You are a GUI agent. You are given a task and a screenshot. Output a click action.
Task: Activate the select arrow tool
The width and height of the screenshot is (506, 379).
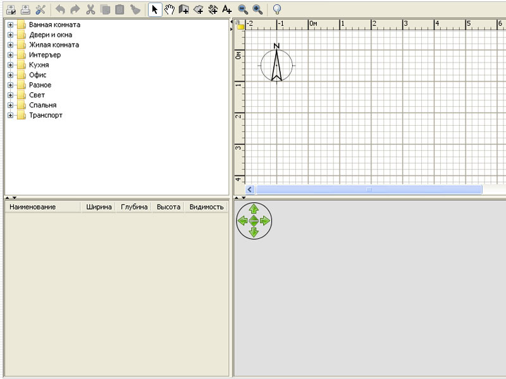click(155, 9)
